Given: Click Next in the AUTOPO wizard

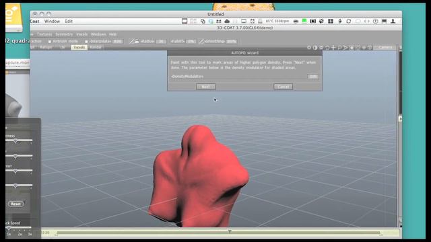Looking at the screenshot, I should tap(206, 87).
